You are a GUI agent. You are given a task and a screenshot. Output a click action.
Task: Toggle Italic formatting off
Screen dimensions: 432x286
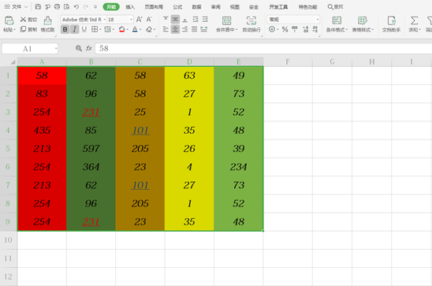[x=74, y=29]
